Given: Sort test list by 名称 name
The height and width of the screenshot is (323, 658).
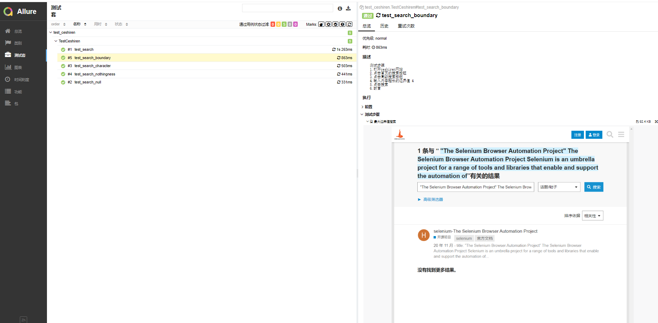Looking at the screenshot, I should 80,24.
